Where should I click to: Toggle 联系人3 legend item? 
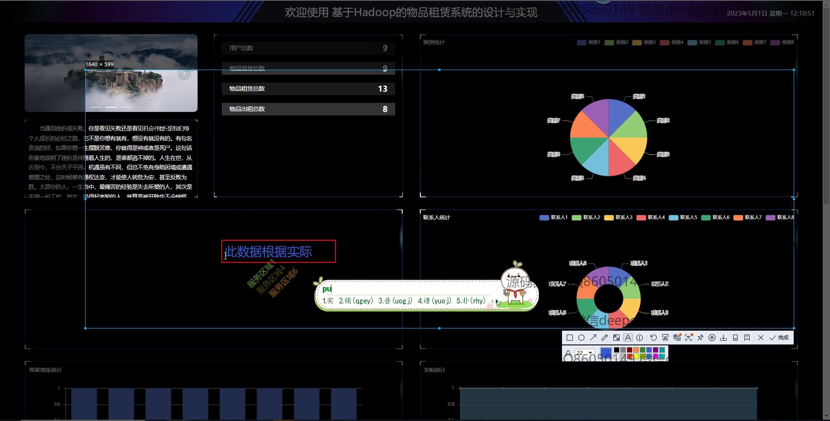coord(618,217)
